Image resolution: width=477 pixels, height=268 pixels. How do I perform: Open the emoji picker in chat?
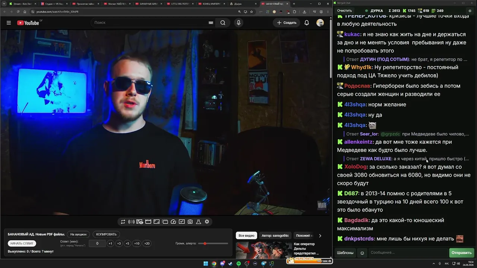coord(362,253)
